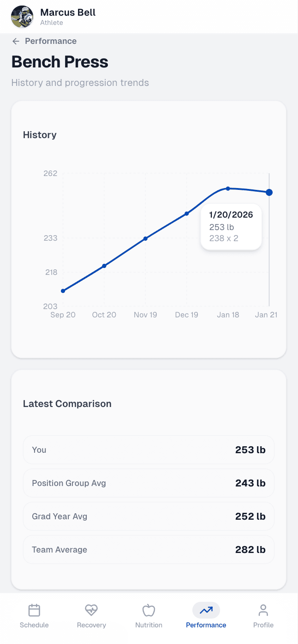The image size is (298, 644).
Task: Open the Profile person icon
Action: (263, 610)
